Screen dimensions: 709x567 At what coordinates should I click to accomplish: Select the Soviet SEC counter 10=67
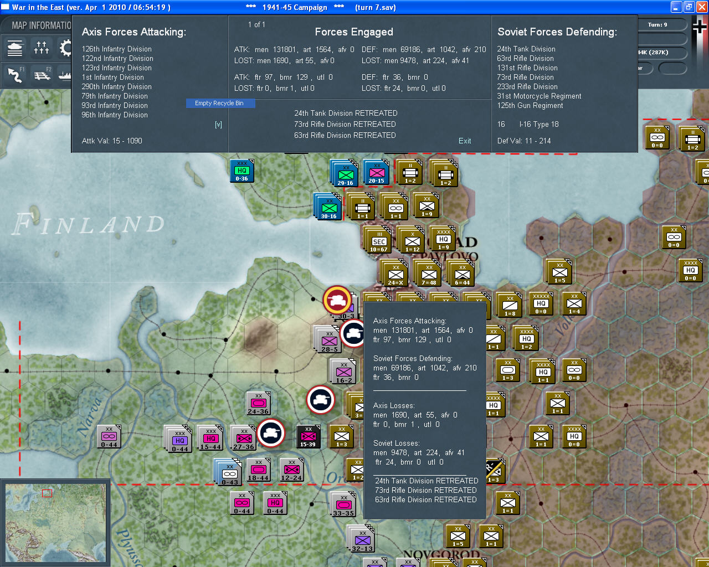pos(378,240)
